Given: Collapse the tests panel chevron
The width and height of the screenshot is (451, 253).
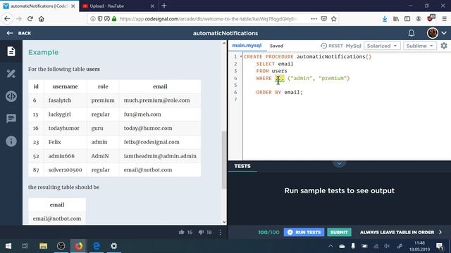Looking at the screenshot, I should pos(339,164).
